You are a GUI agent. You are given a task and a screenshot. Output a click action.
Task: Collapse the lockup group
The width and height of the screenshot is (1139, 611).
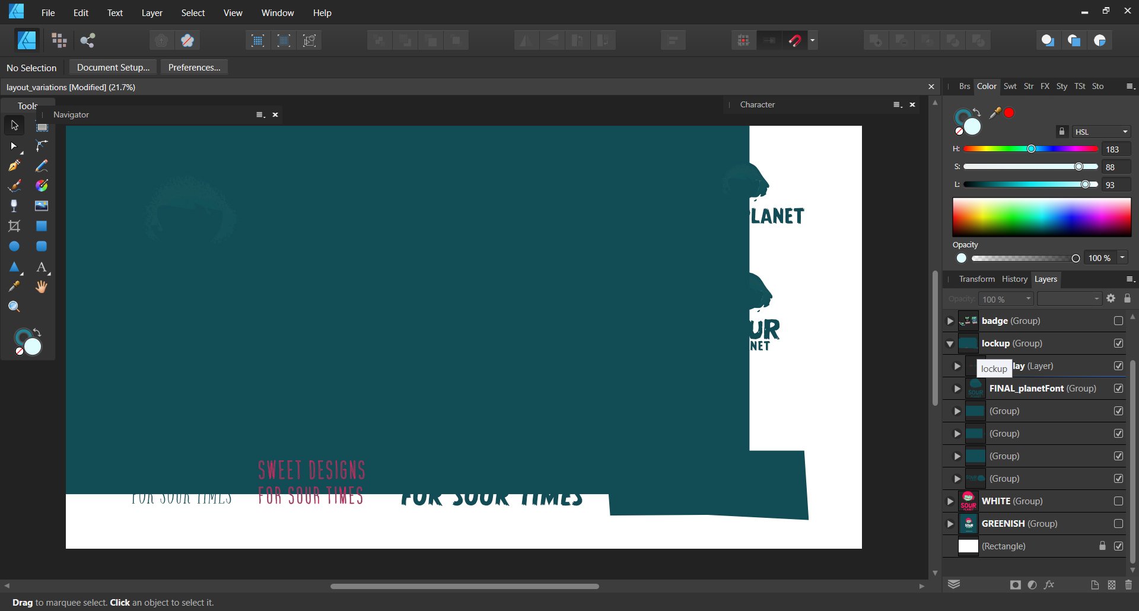950,344
